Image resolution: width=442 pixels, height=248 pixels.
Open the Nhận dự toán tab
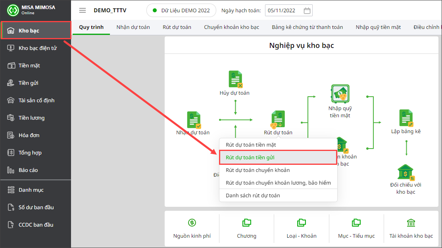coord(133,27)
